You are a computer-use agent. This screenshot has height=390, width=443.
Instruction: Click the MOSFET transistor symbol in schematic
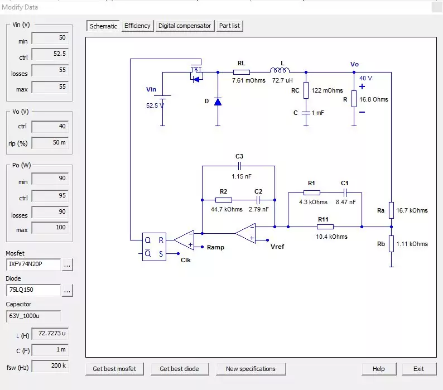[196, 73]
